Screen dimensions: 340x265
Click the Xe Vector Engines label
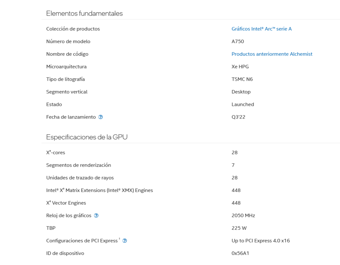(x=66, y=203)
